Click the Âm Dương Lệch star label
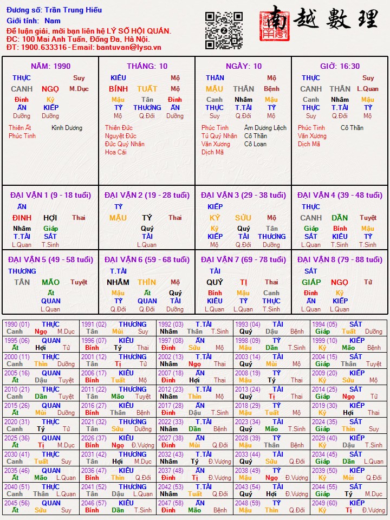The image size is (390, 520). [265, 128]
